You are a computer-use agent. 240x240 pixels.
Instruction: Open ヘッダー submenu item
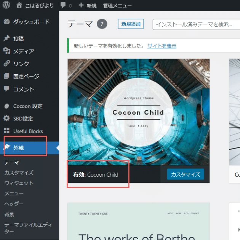(14, 204)
